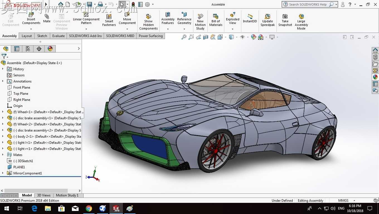Toggle the Select arrow tool
This screenshot has width=379, height=214.
tap(122, 4)
